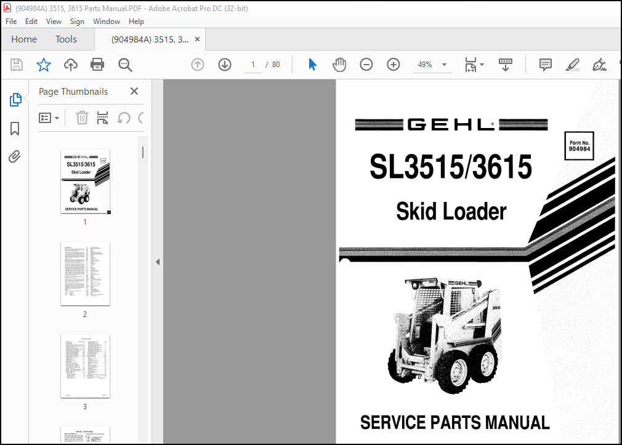Close the open document tab
The image size is (622, 445).
pyautogui.click(x=197, y=39)
